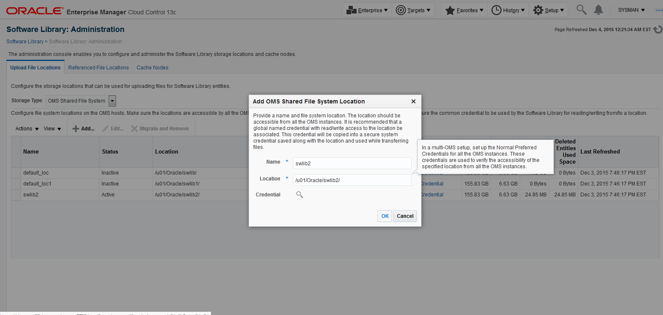
Task: Open the Storage Type dropdown arrow
Action: click(112, 101)
